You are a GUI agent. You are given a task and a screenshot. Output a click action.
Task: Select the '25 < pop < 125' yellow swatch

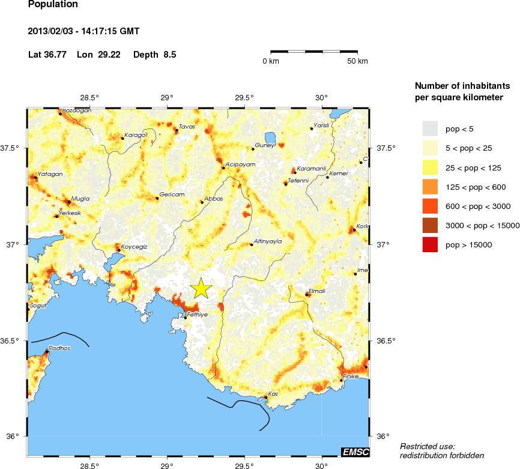431,168
